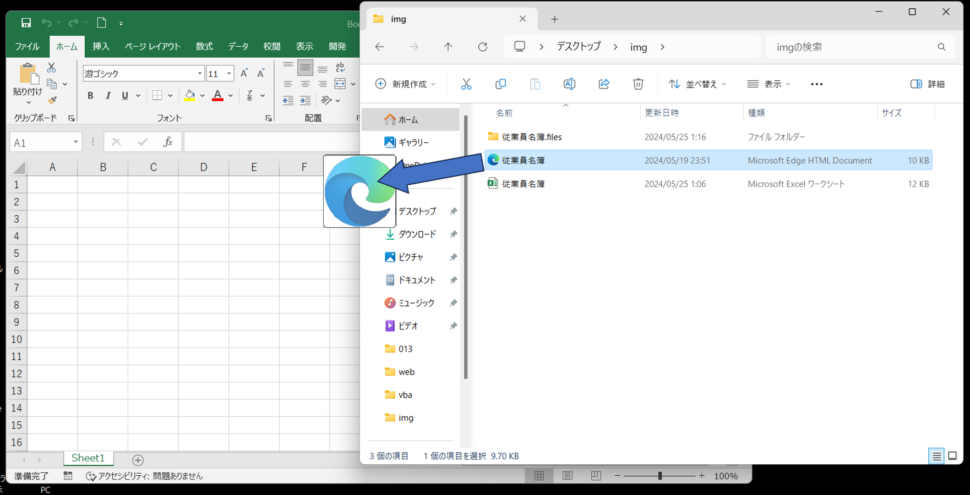The image size is (970, 495).
Task: Switch to the 数式 ribbon tab
Action: [204, 47]
